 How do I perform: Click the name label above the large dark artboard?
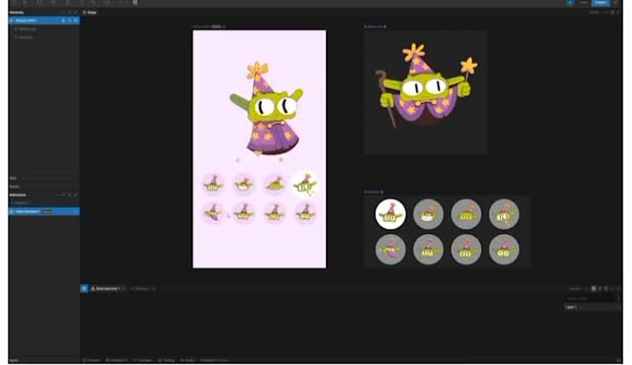375,27
